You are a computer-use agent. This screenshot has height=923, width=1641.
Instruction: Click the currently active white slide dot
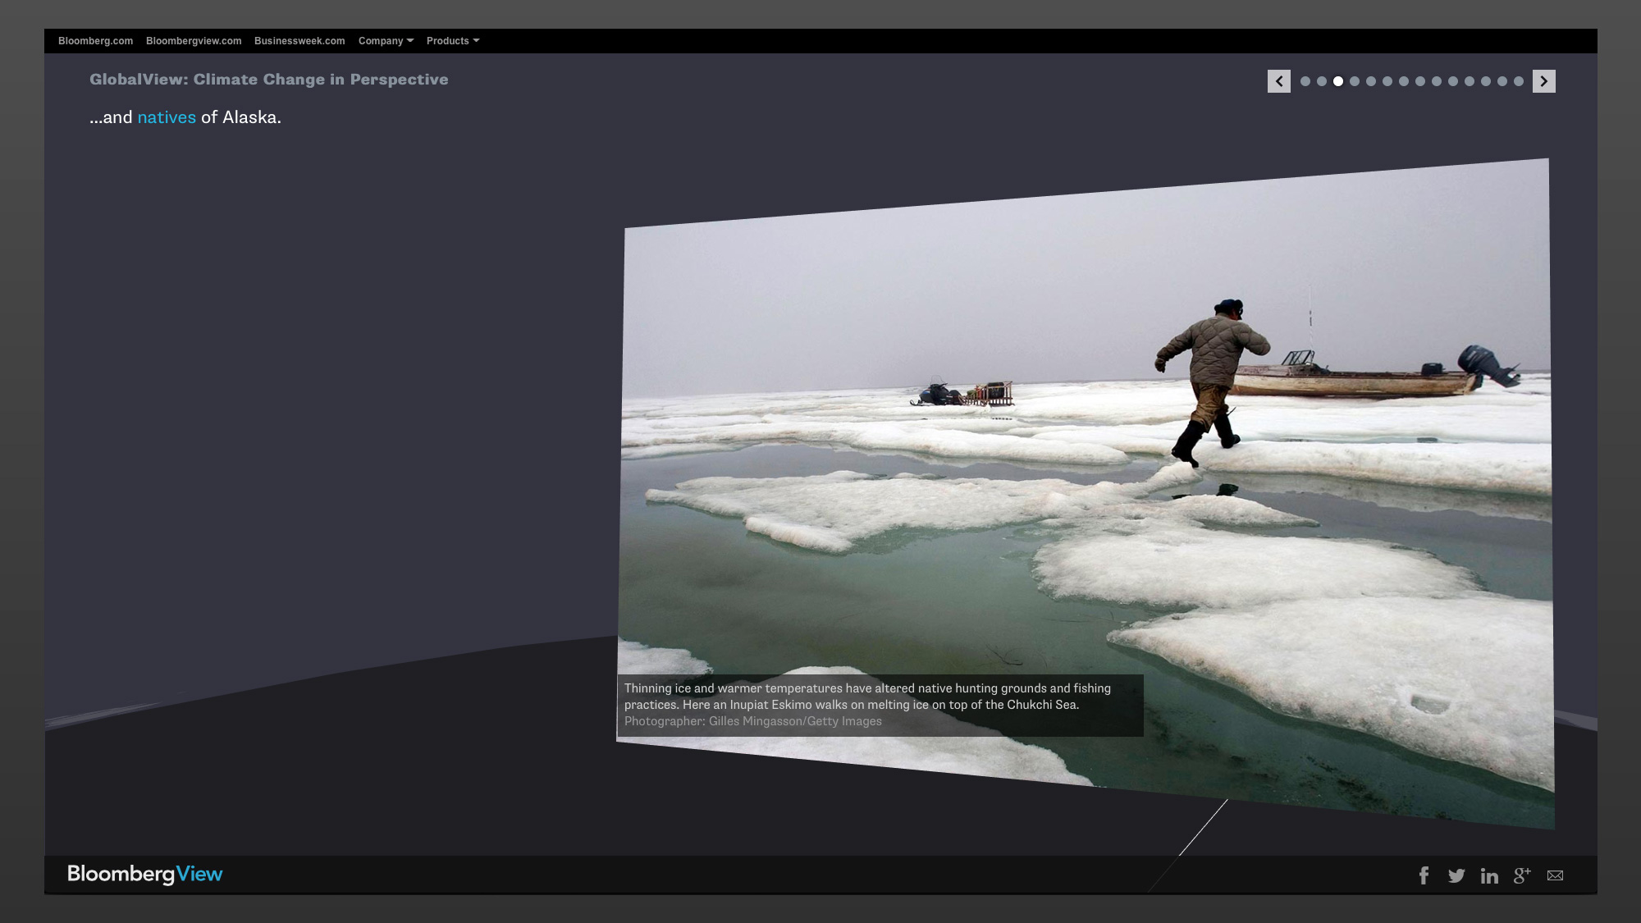pos(1338,81)
